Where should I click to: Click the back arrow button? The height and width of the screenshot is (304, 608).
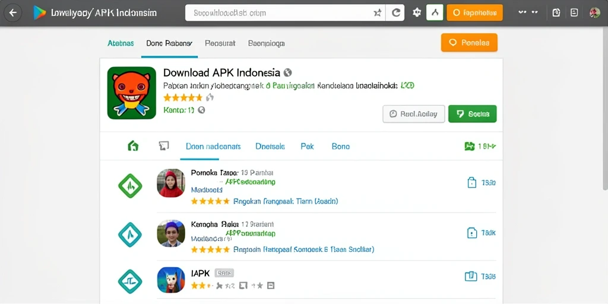[x=13, y=13]
